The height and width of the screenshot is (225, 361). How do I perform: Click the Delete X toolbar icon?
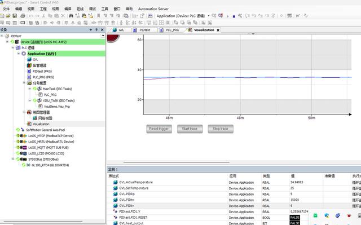coord(63,16)
